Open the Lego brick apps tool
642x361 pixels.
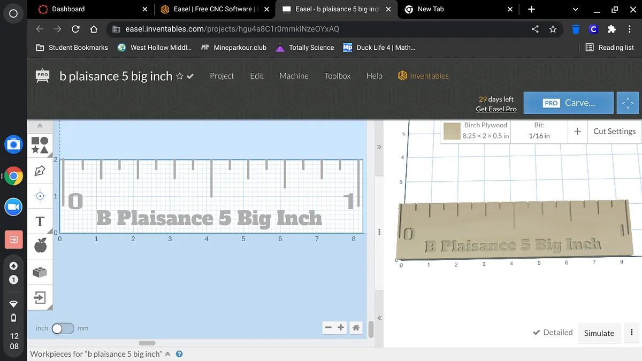point(40,272)
